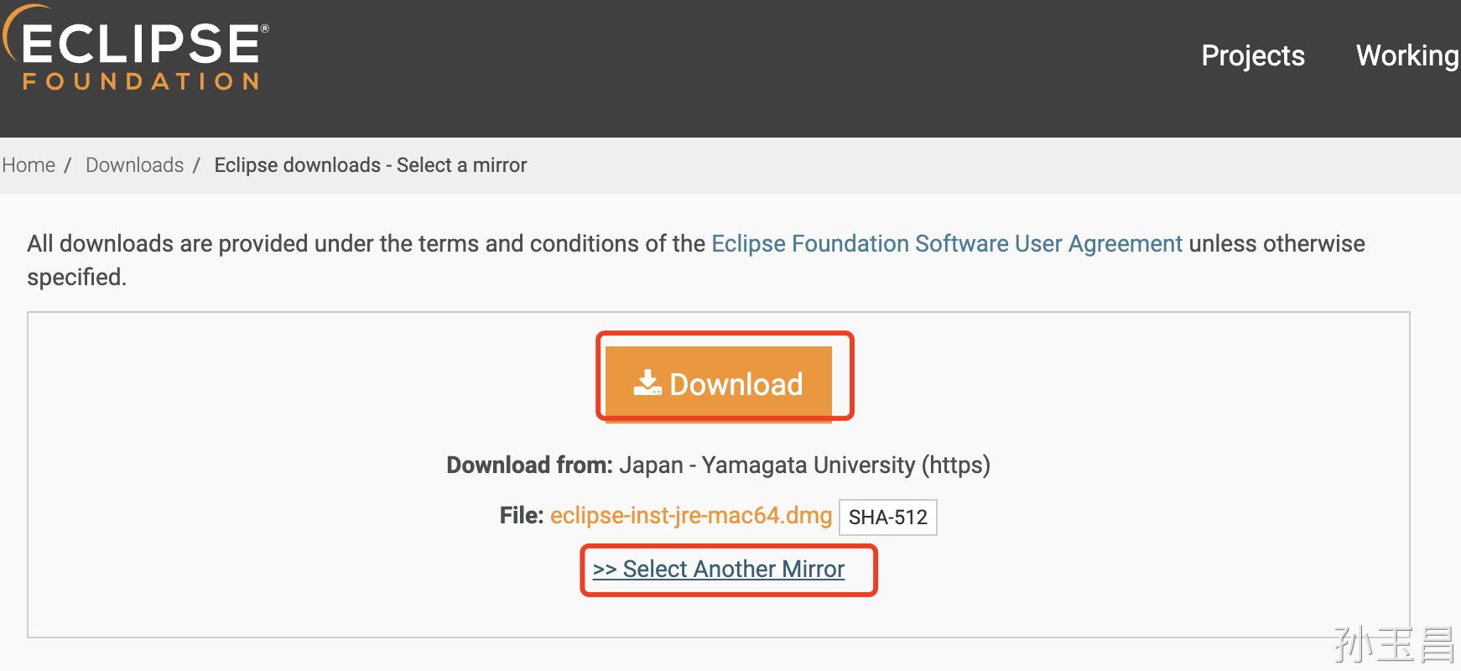Browse Eclipse Projects from the navigation bar
The height and width of the screenshot is (671, 1461).
point(1251,56)
